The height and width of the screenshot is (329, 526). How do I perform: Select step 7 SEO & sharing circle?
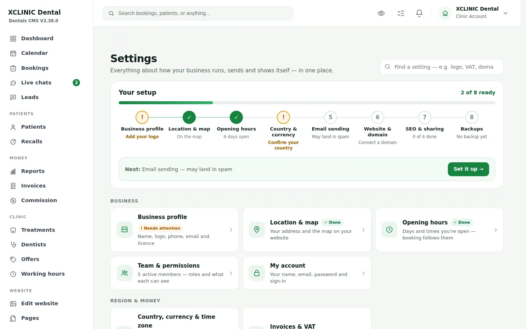pos(424,117)
